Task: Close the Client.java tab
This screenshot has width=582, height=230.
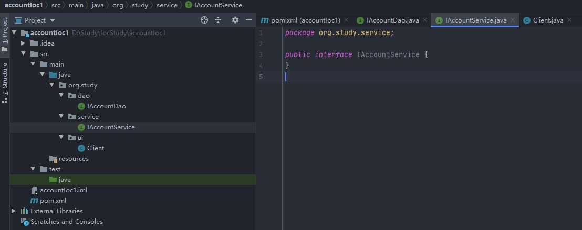Action: pos(569,20)
